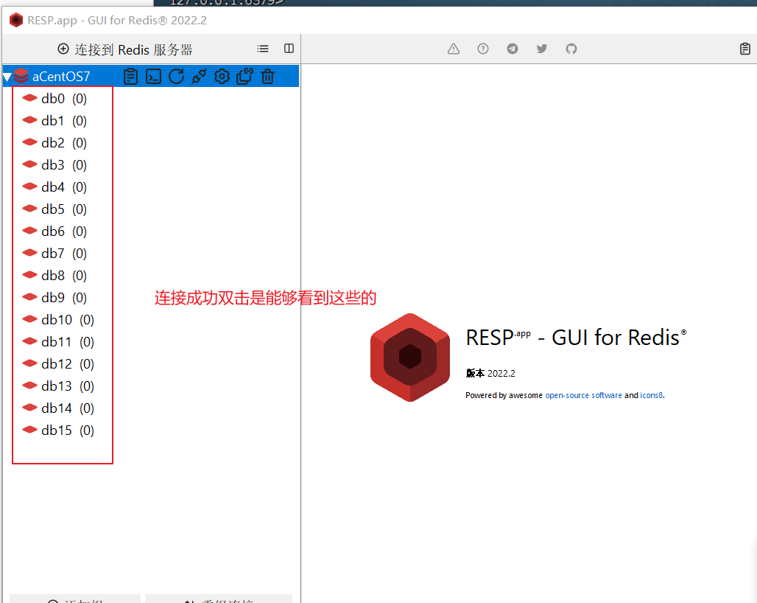
Task: Open the GitHub repository icon
Action: [x=571, y=49]
